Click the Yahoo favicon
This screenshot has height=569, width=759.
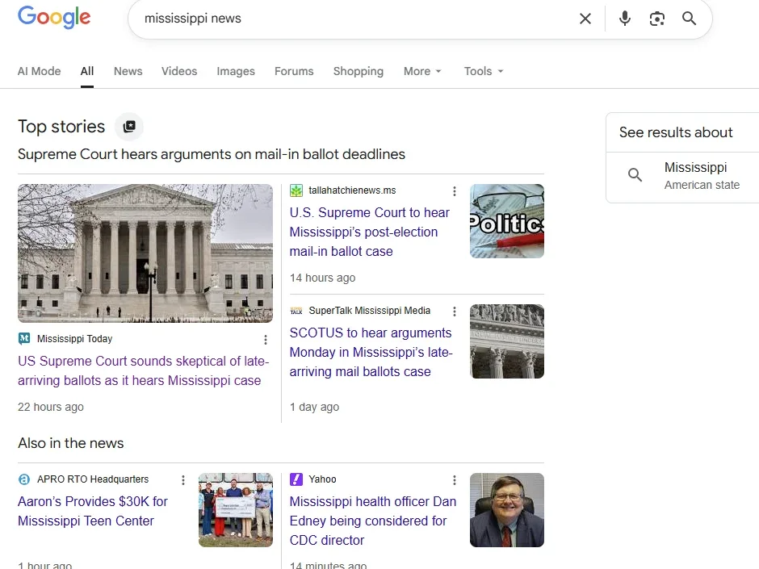pyautogui.click(x=296, y=479)
